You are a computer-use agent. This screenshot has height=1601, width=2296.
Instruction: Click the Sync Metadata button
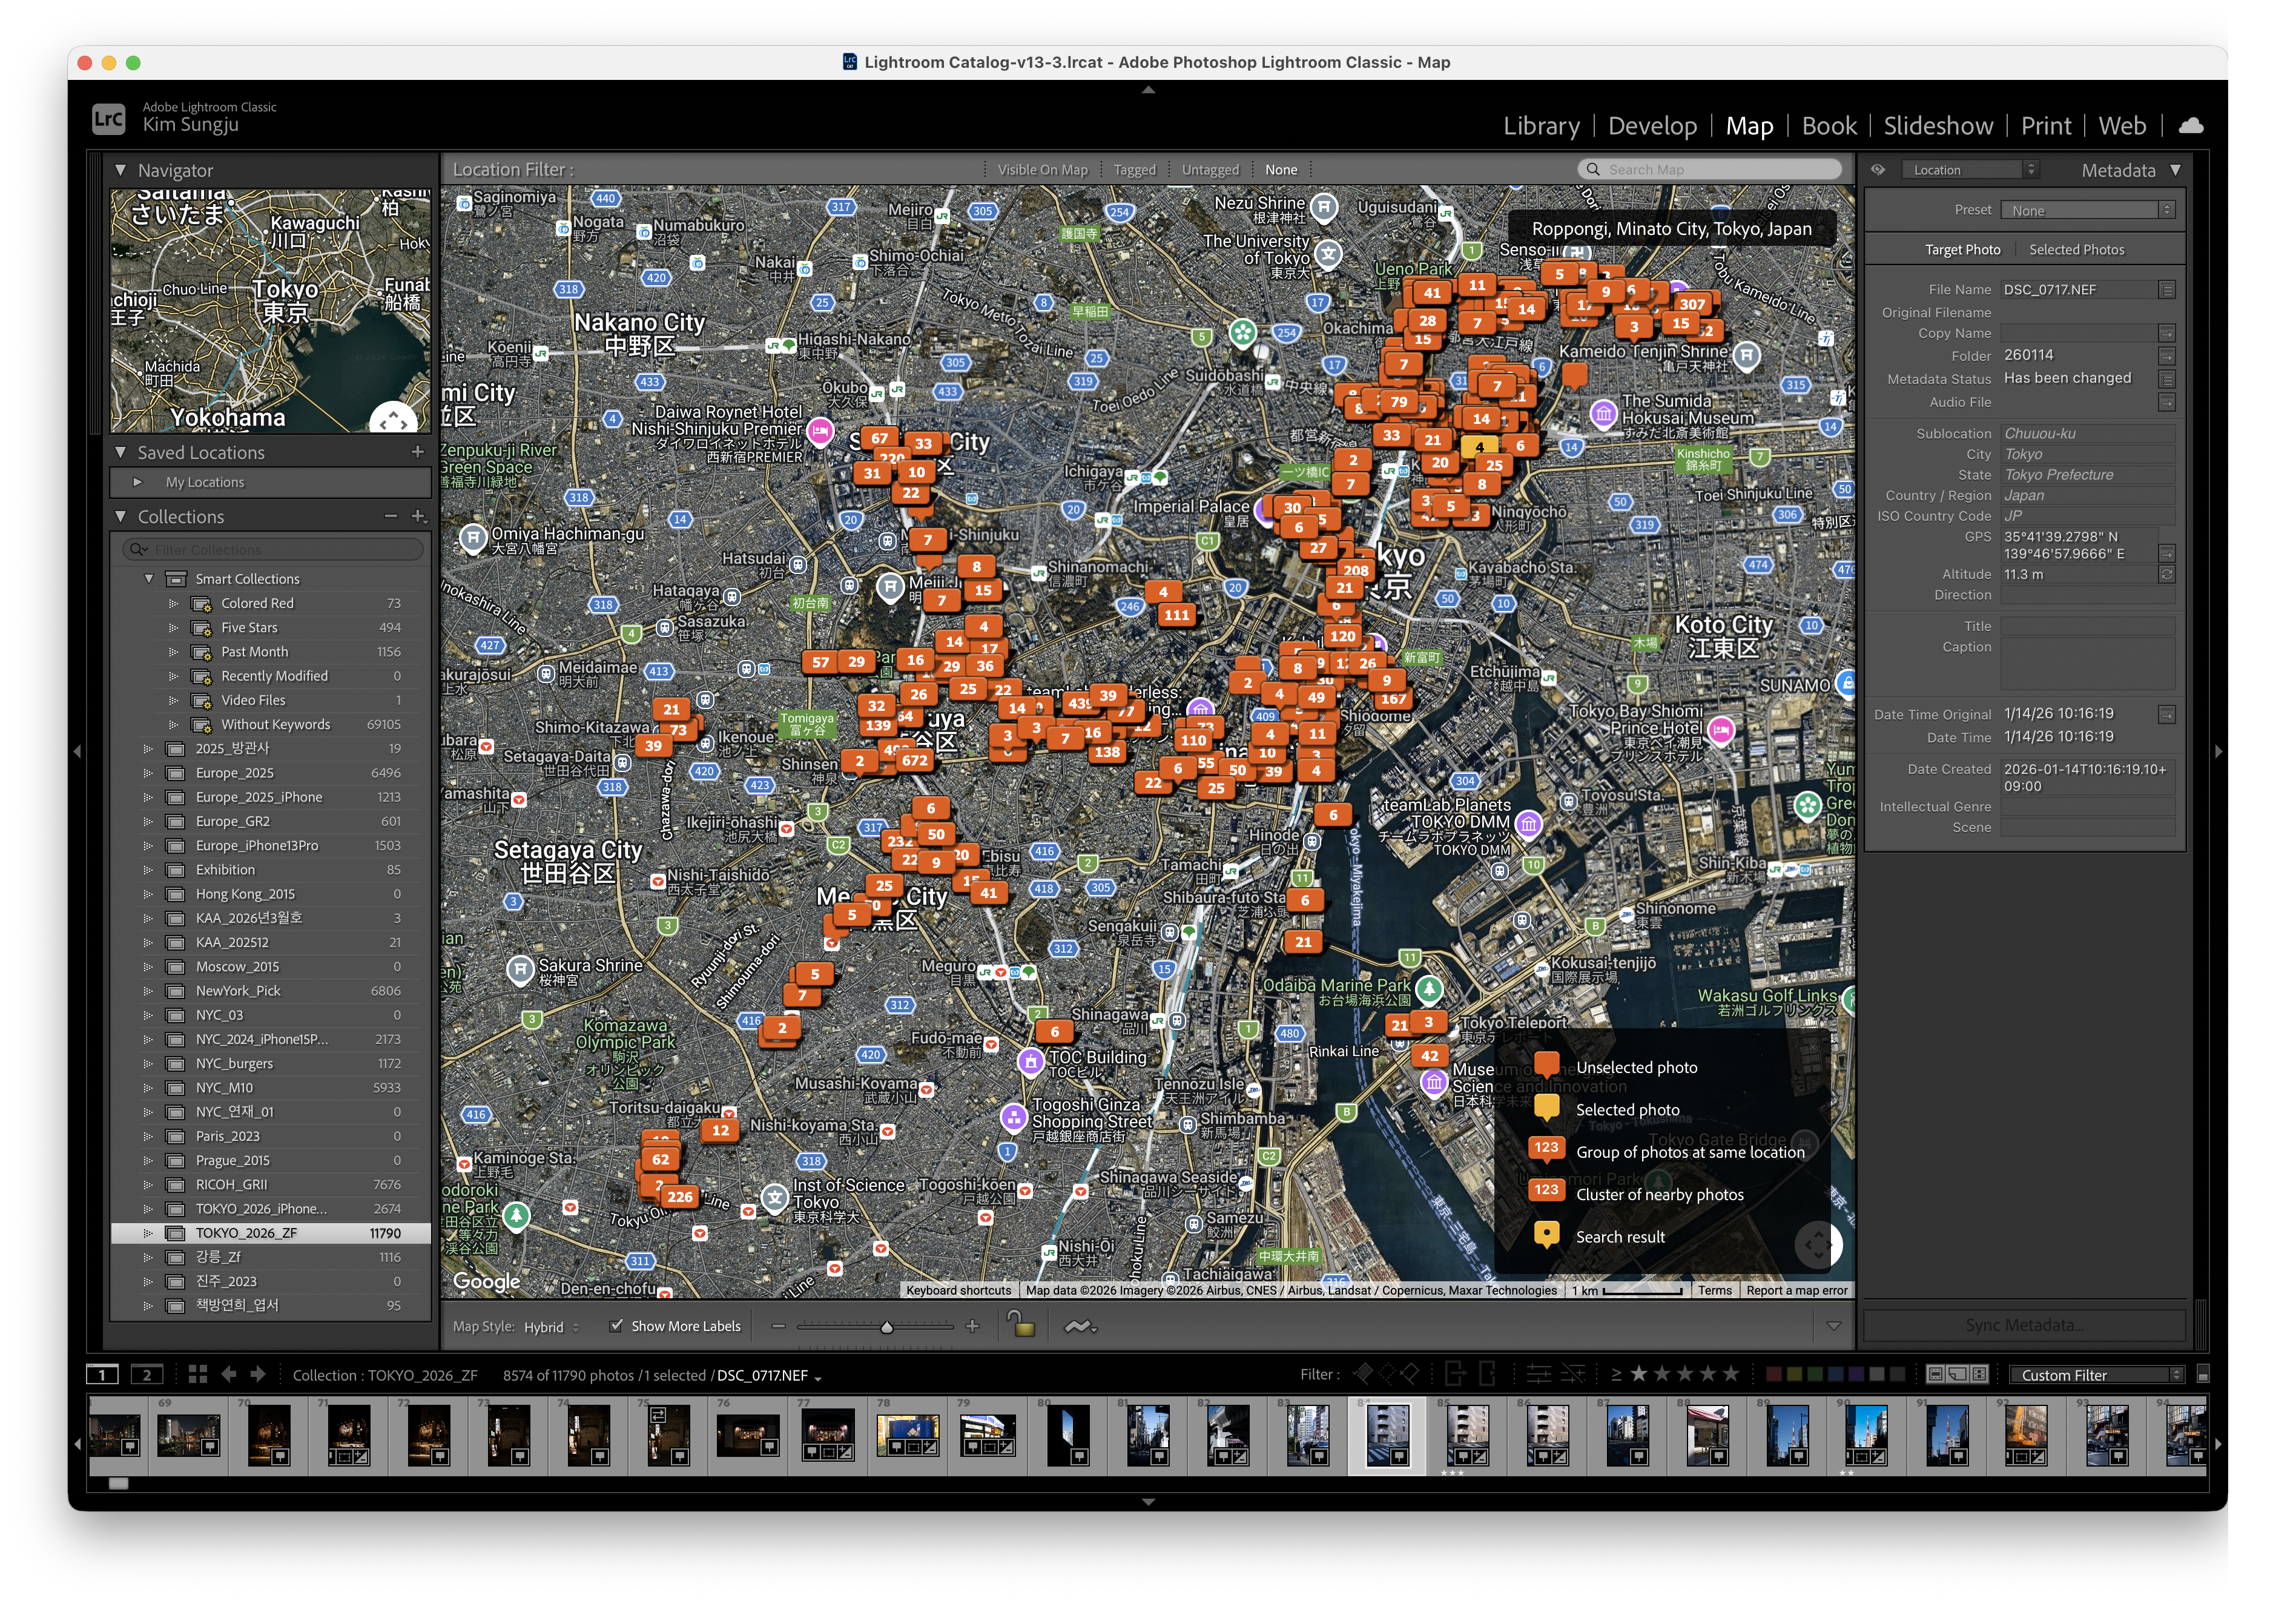coord(2024,1325)
